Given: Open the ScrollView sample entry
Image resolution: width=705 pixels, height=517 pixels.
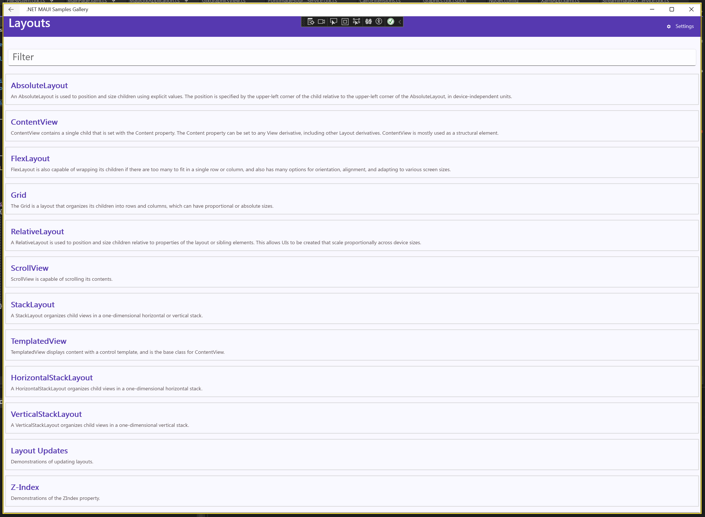Looking at the screenshot, I should coord(29,268).
